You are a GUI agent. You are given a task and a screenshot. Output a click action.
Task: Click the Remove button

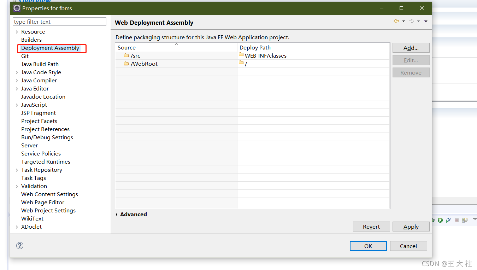point(411,72)
